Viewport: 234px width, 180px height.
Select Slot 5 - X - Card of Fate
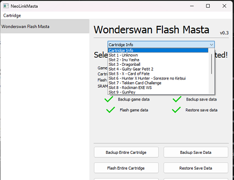[x=158, y=74]
